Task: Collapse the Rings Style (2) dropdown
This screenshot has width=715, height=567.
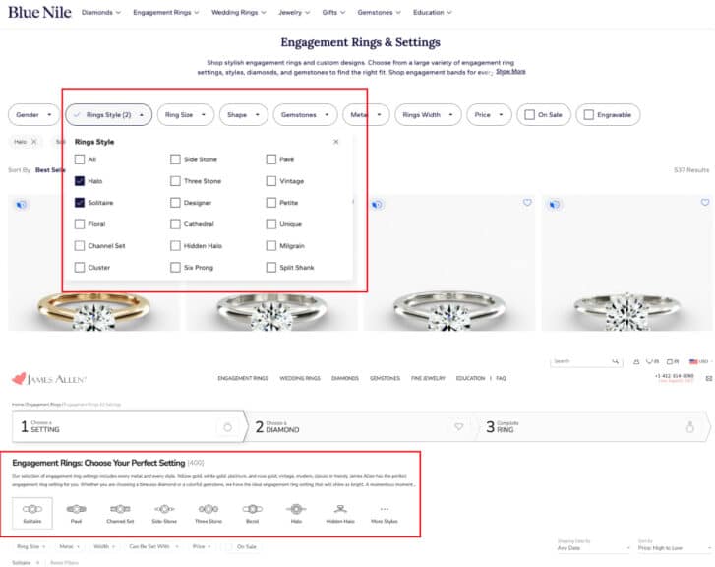Action: pyautogui.click(x=108, y=114)
